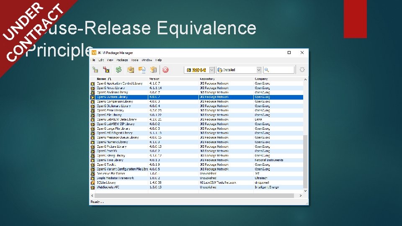This screenshot has width=402, height=226.
Task: Click the SQLite Library package icon
Action: click(93, 183)
